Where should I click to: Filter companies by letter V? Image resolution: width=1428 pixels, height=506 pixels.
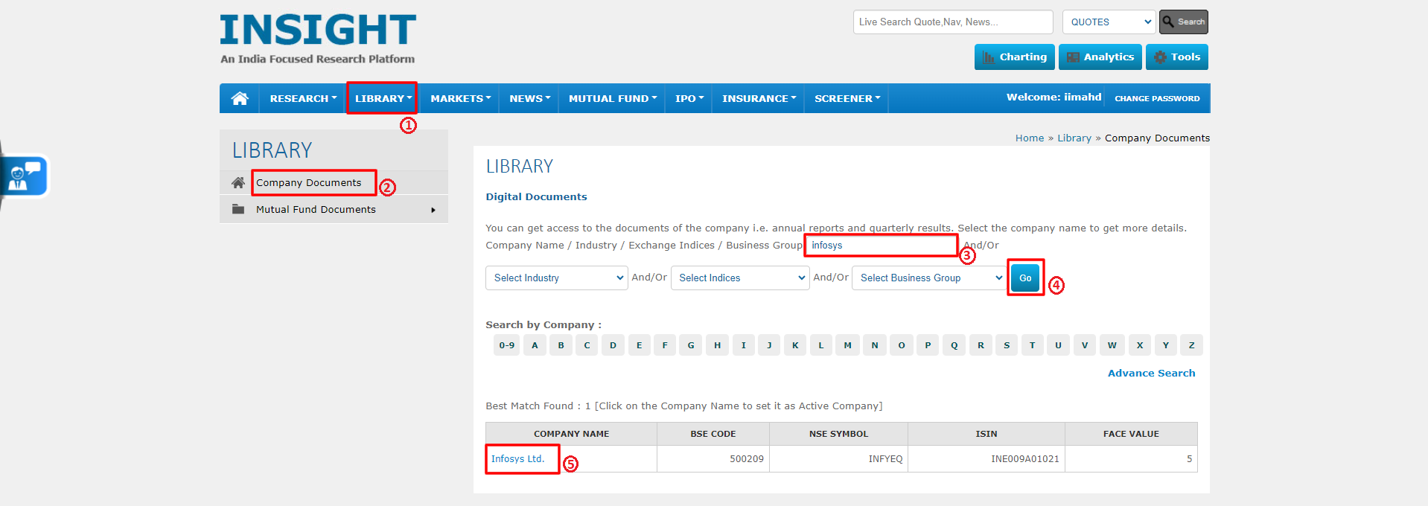pos(1085,345)
